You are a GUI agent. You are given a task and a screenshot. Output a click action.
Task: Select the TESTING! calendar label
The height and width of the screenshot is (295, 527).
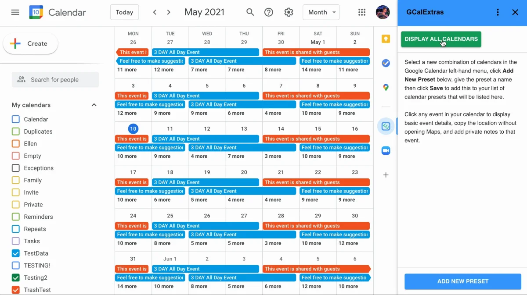click(x=37, y=266)
